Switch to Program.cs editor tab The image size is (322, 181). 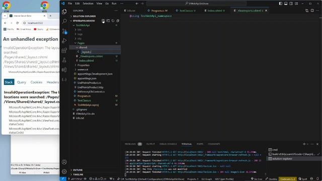coord(157,11)
